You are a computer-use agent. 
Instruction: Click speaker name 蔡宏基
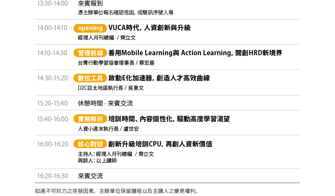[x=147, y=63]
